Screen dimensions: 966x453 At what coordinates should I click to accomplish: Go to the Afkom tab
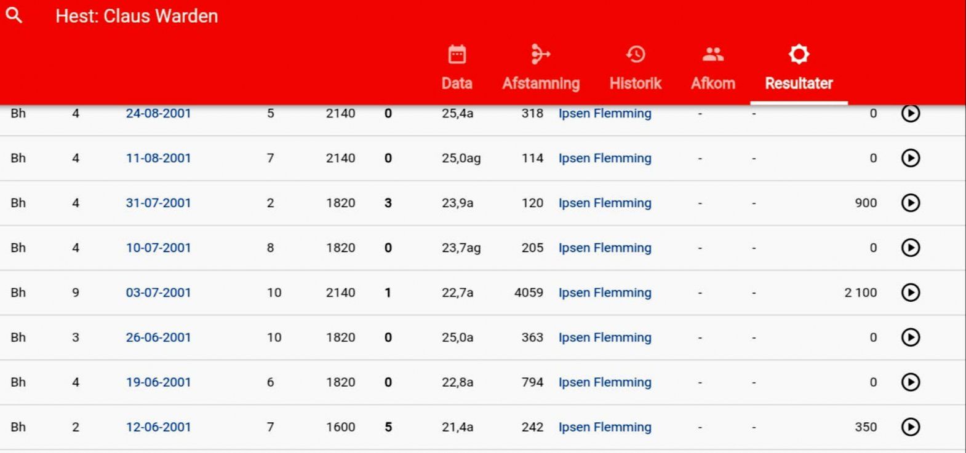(713, 68)
